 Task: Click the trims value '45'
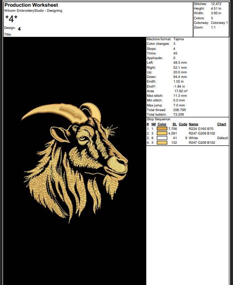coord(175,53)
